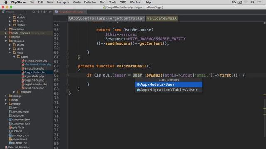The image size is (266, 149).
Task: Open reset.blade.php file
Action: [34, 88]
